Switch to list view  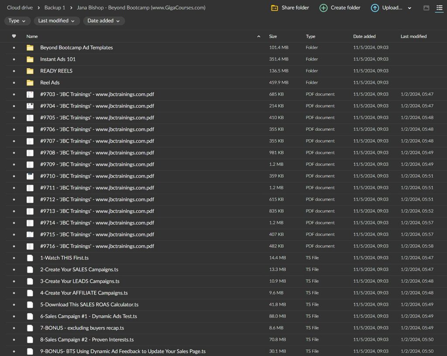[439, 8]
